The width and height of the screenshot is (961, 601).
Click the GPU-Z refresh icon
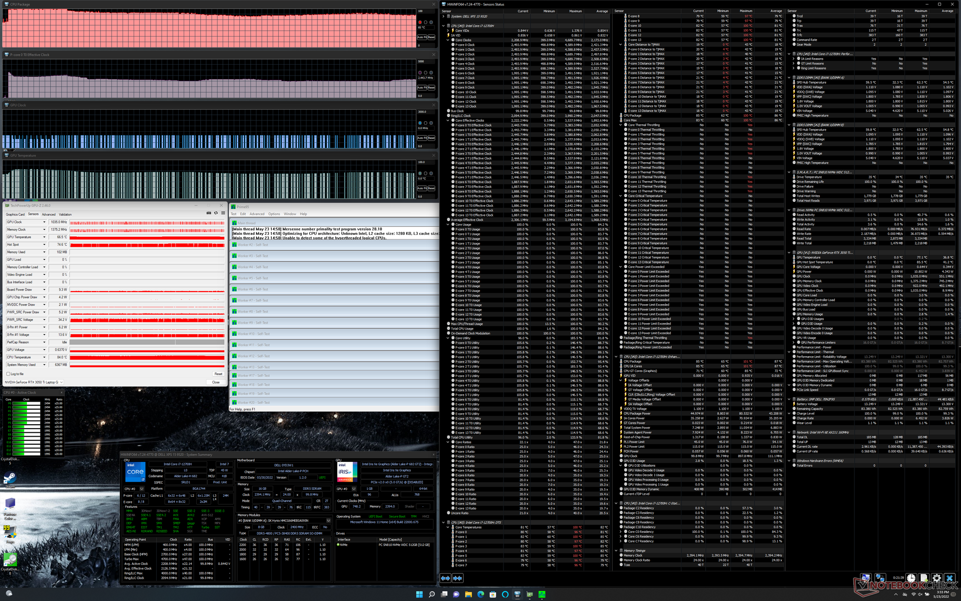point(216,213)
